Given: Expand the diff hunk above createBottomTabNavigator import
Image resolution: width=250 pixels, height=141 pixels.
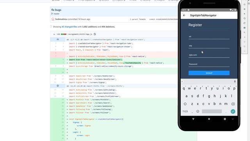Looking at the screenshot, I should [x=58, y=39].
